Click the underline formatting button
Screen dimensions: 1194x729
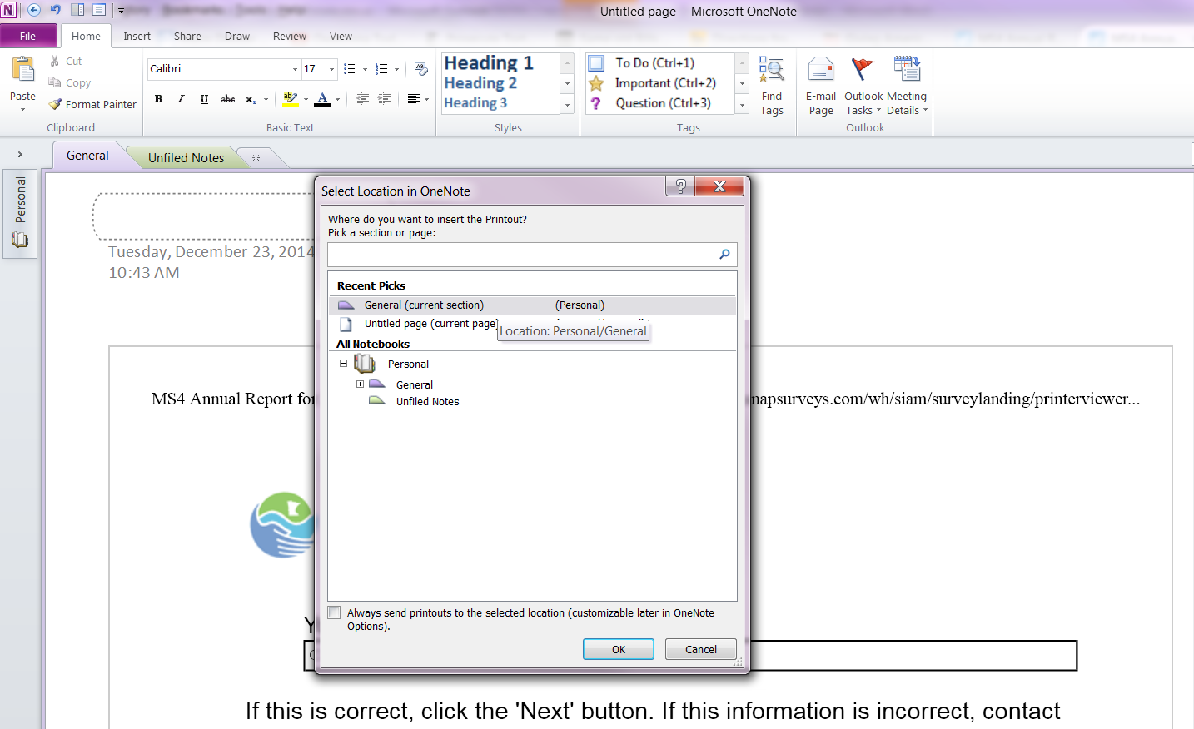pos(204,99)
